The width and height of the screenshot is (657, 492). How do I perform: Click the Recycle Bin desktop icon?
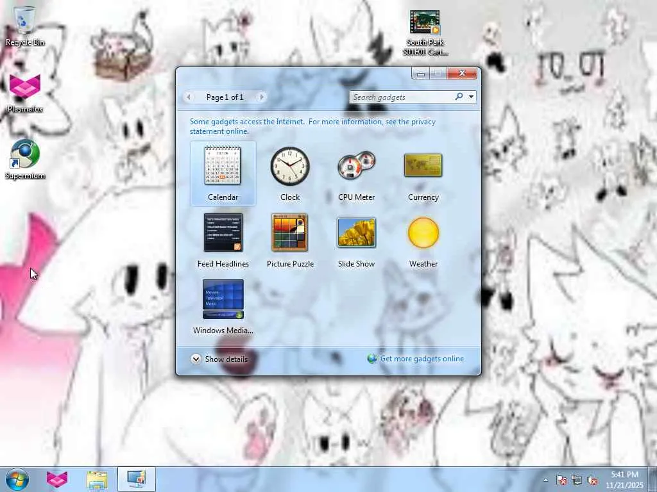pyautogui.click(x=25, y=26)
